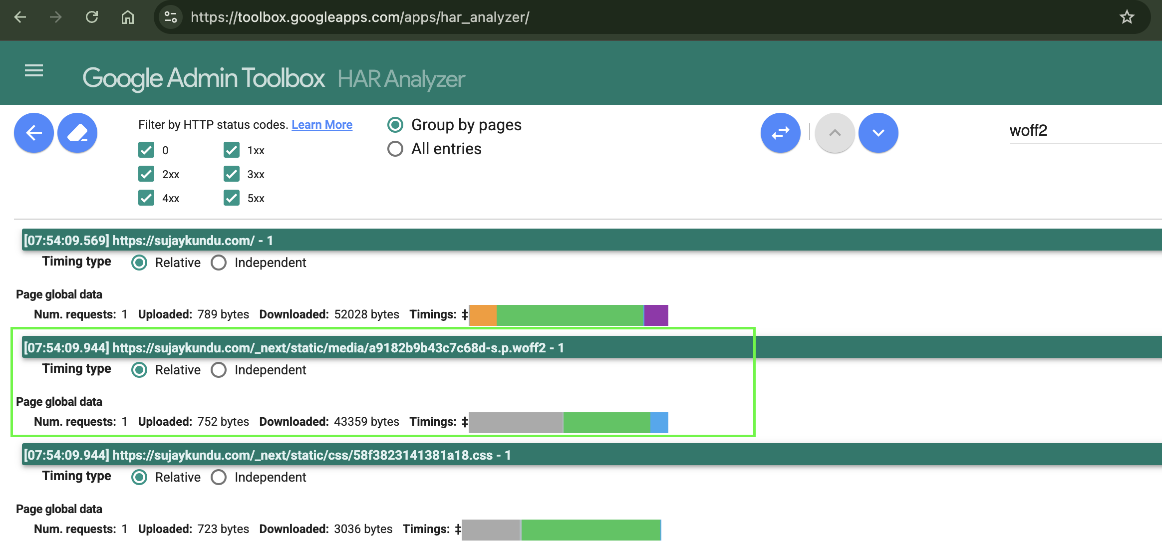Click green segment of woff2 timing bar

pos(607,422)
